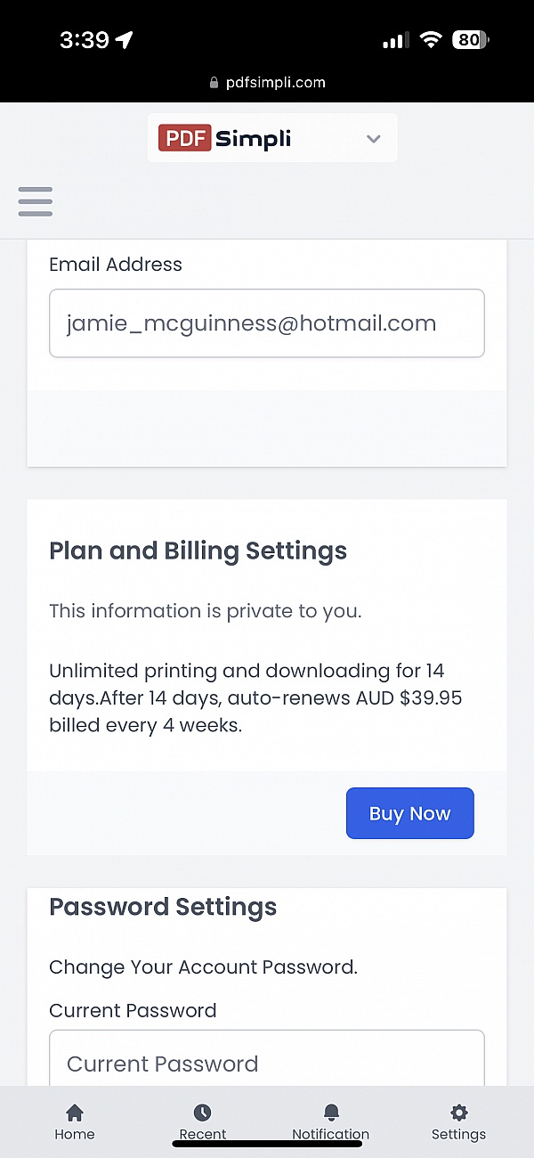Open the hamburger menu
Viewport: 534px width, 1158px height.
[36, 201]
